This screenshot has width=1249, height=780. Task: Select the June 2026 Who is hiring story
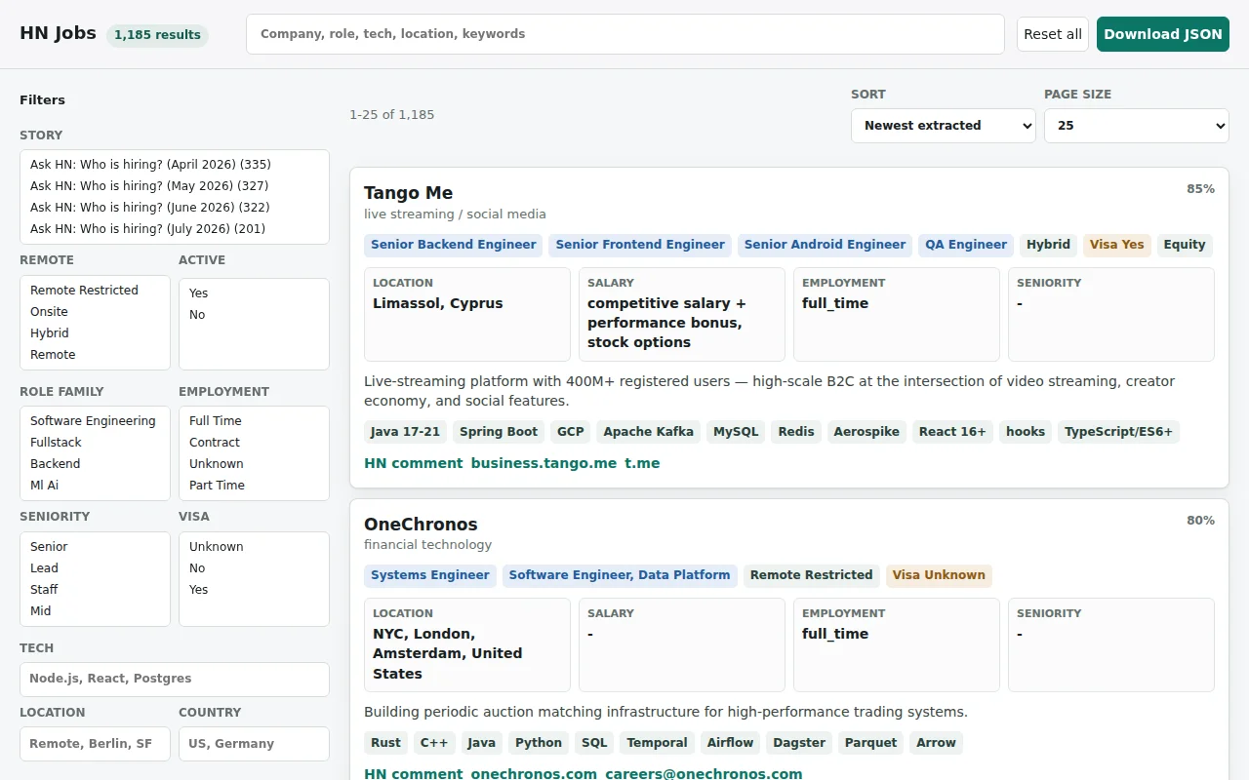coord(175,208)
